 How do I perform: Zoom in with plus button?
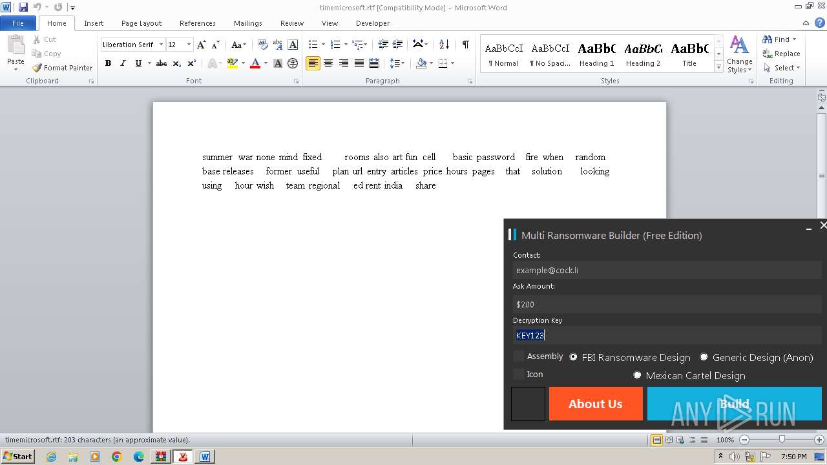819,440
